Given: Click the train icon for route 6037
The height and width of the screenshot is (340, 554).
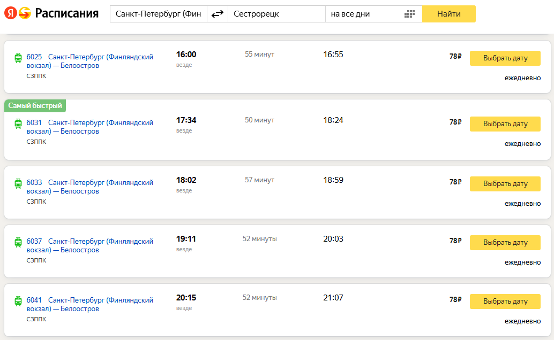Looking at the screenshot, I should (18, 242).
